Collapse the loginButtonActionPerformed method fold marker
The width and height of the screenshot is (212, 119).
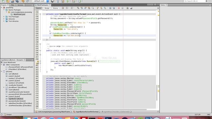(x=40, y=14)
